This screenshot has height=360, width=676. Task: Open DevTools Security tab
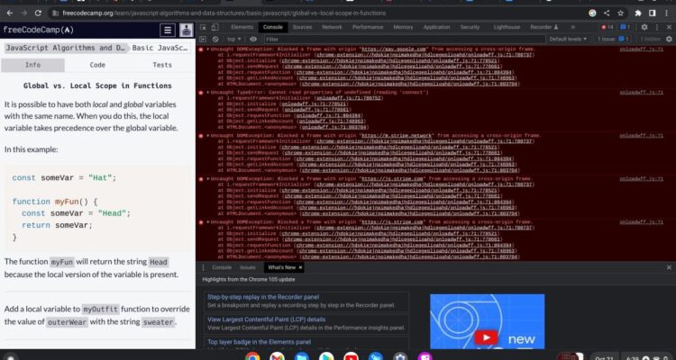click(x=470, y=27)
